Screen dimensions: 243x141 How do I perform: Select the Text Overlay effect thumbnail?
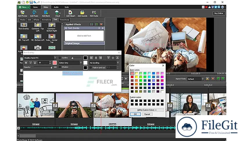tap(24, 26)
